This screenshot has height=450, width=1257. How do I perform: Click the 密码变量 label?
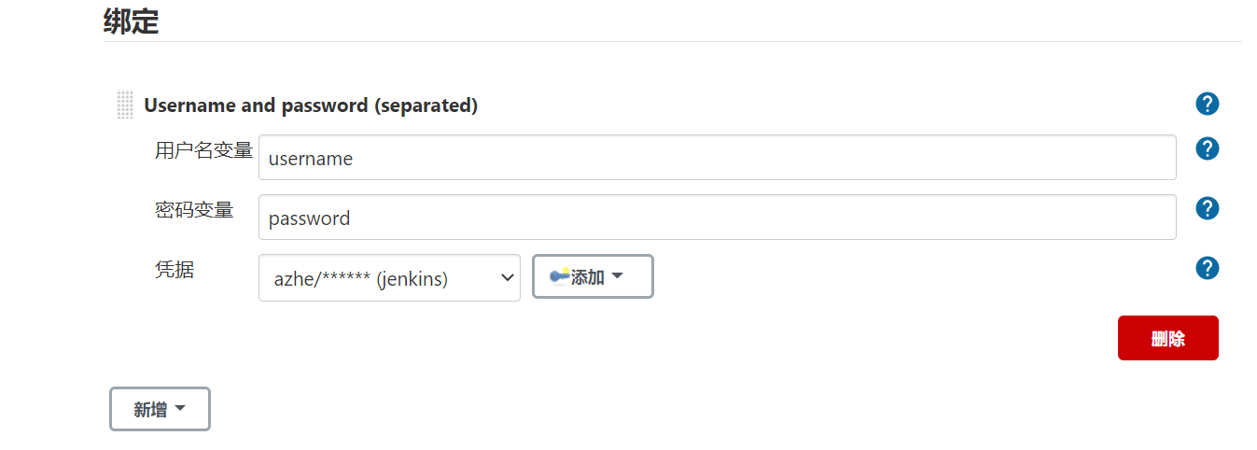tap(194, 209)
